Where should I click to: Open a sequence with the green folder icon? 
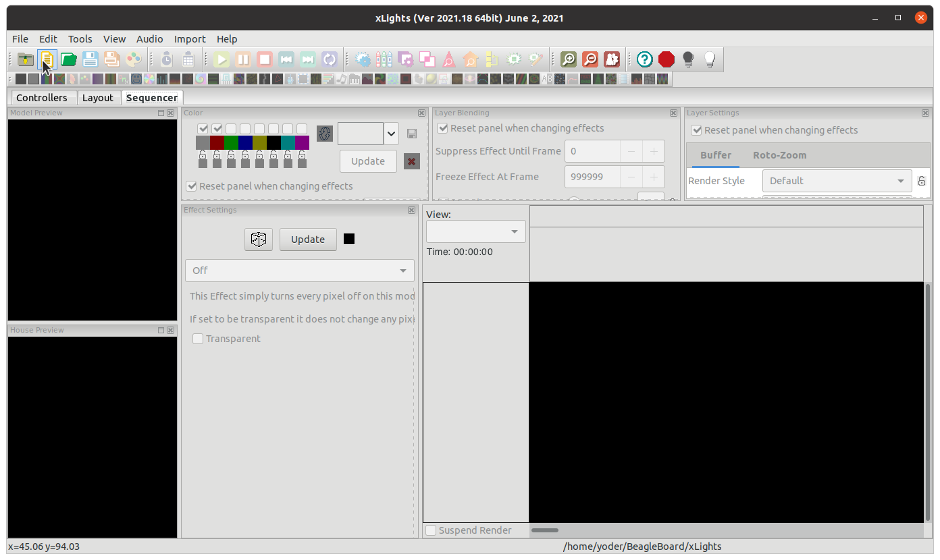[x=68, y=59]
